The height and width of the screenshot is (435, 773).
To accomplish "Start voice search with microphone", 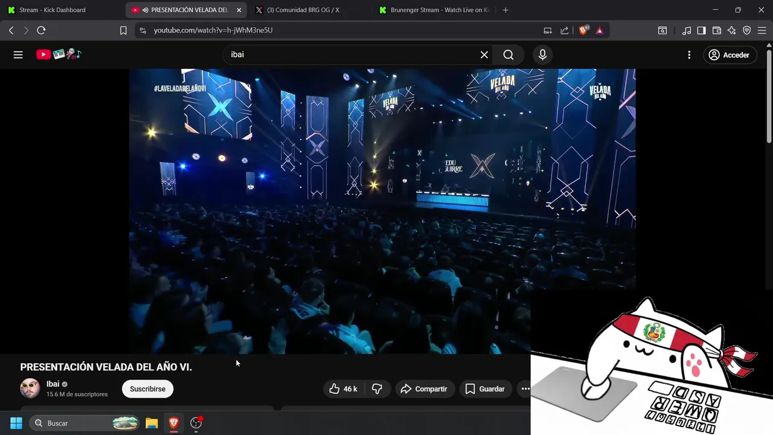I will [542, 55].
